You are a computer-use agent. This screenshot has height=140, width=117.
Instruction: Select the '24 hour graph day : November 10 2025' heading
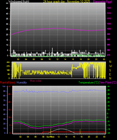coord(67,2)
